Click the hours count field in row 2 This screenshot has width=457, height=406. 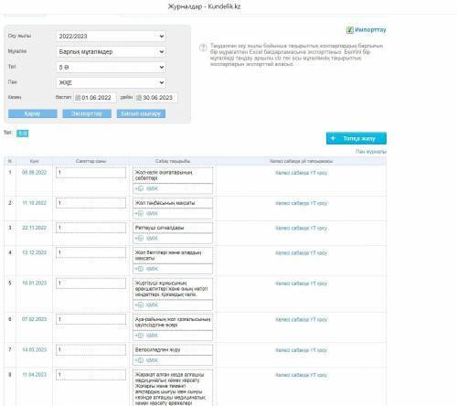point(90,203)
